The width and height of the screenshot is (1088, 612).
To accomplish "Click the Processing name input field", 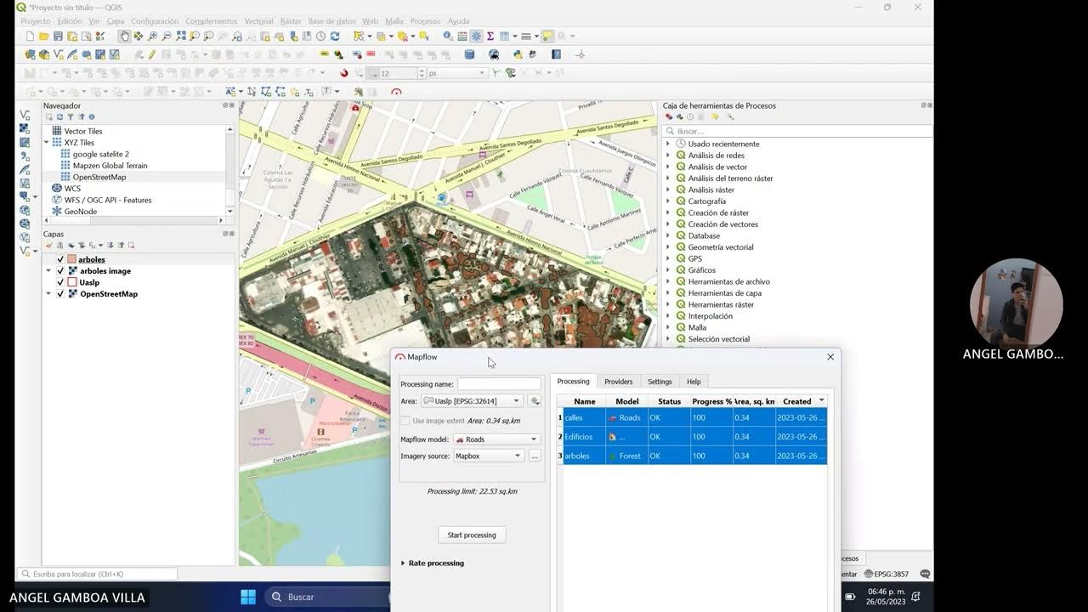I will coord(499,384).
